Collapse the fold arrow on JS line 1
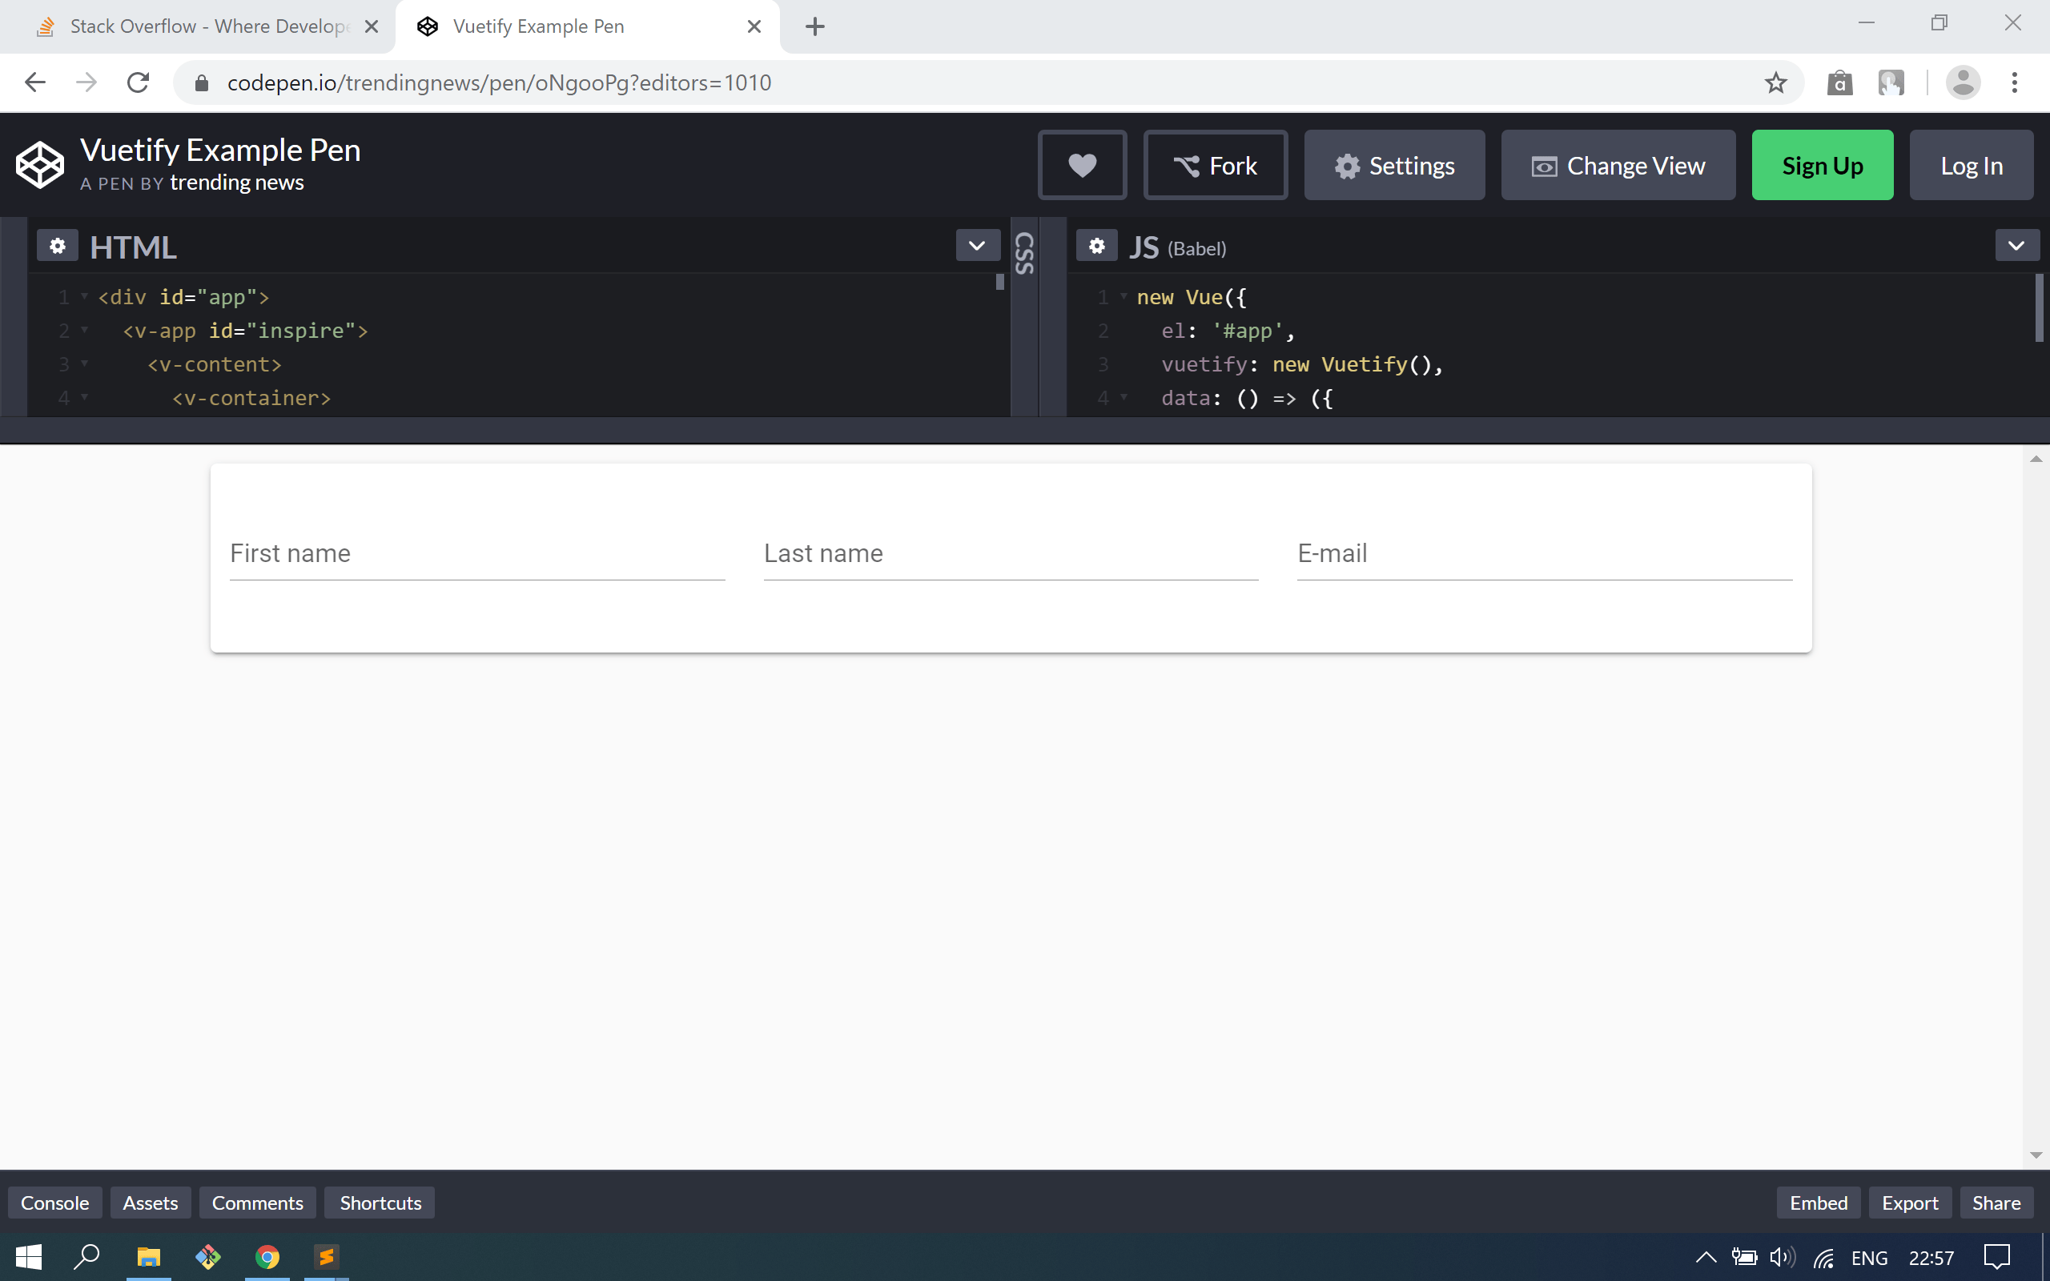Image resolution: width=2050 pixels, height=1281 pixels. [x=1124, y=296]
